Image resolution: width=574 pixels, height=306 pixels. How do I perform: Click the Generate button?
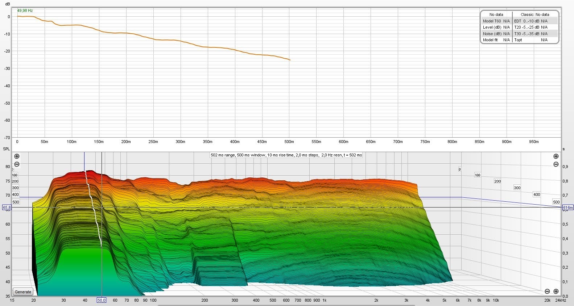[23, 292]
